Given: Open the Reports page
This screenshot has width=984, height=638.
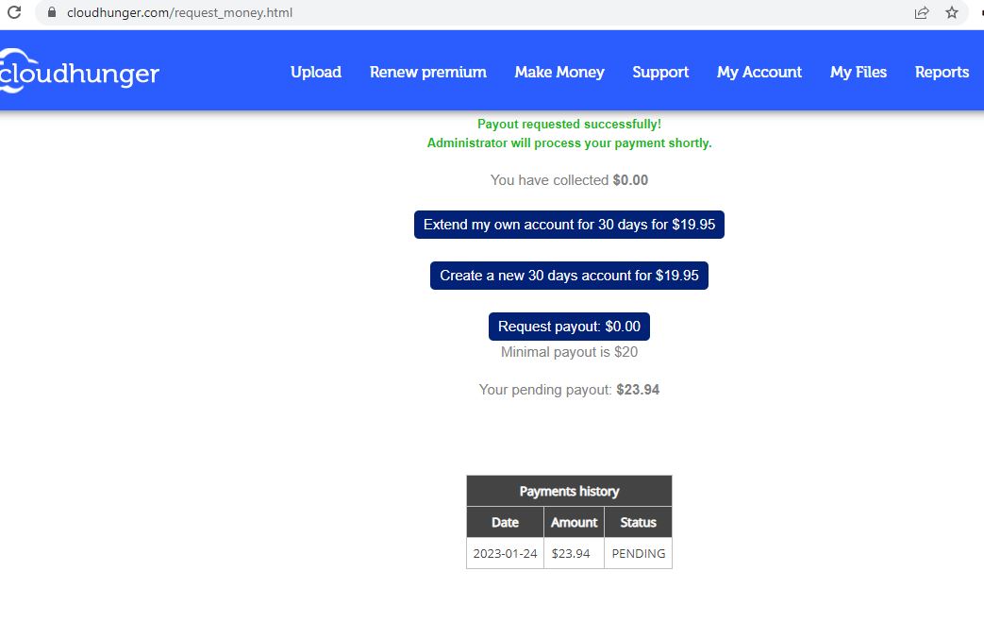Looking at the screenshot, I should tap(942, 73).
